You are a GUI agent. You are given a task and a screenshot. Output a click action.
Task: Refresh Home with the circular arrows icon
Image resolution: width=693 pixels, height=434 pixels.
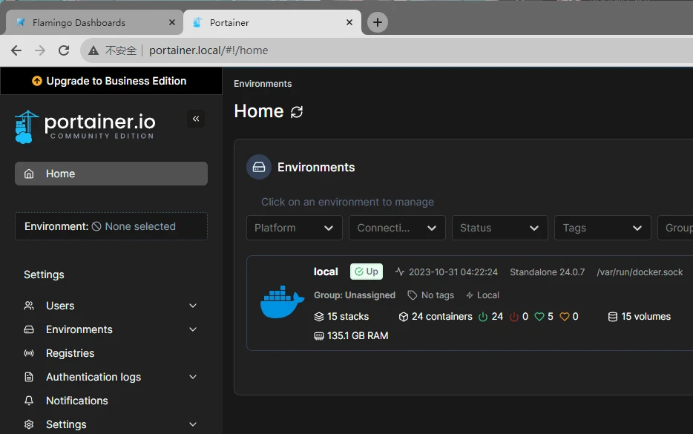297,112
